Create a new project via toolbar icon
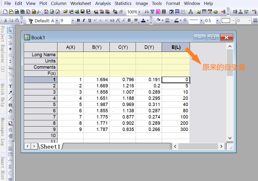 pyautogui.click(x=6, y=12)
